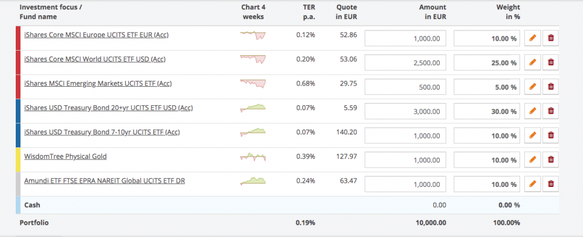Click weight field for Physical Gold

pos(487,160)
